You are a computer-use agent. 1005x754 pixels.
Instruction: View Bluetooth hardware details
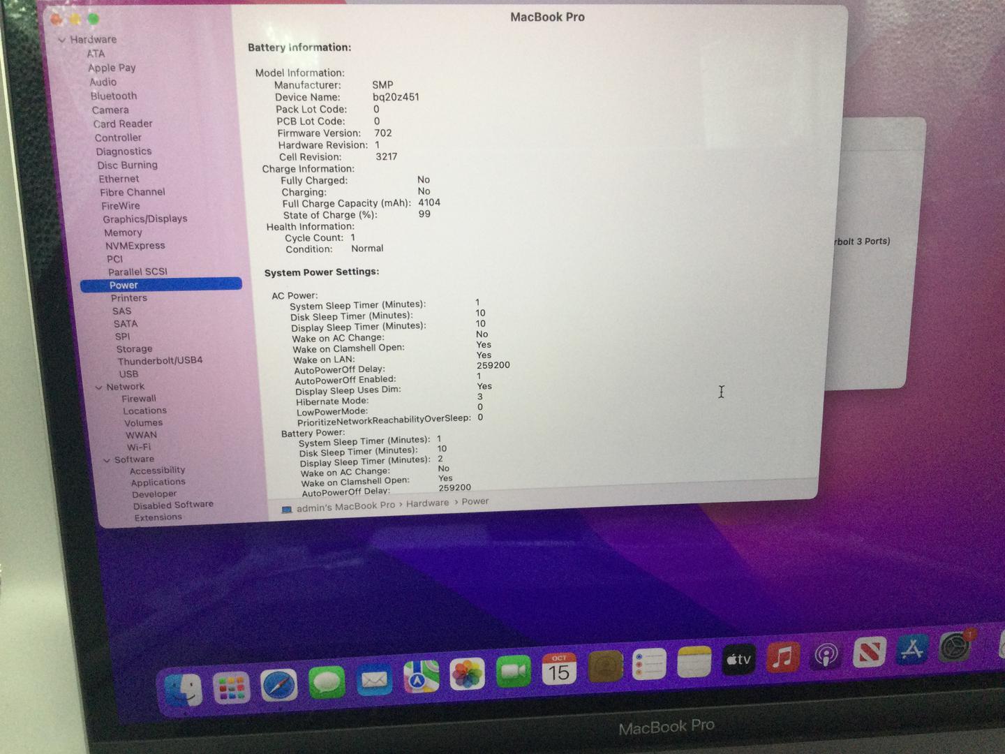(114, 96)
